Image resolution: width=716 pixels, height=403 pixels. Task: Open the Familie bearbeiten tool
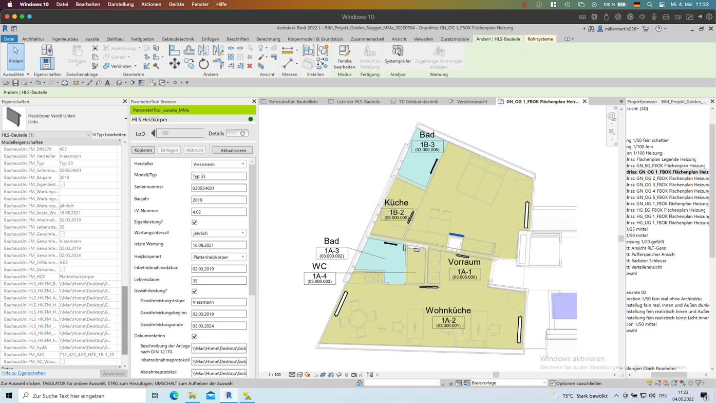[x=344, y=57]
